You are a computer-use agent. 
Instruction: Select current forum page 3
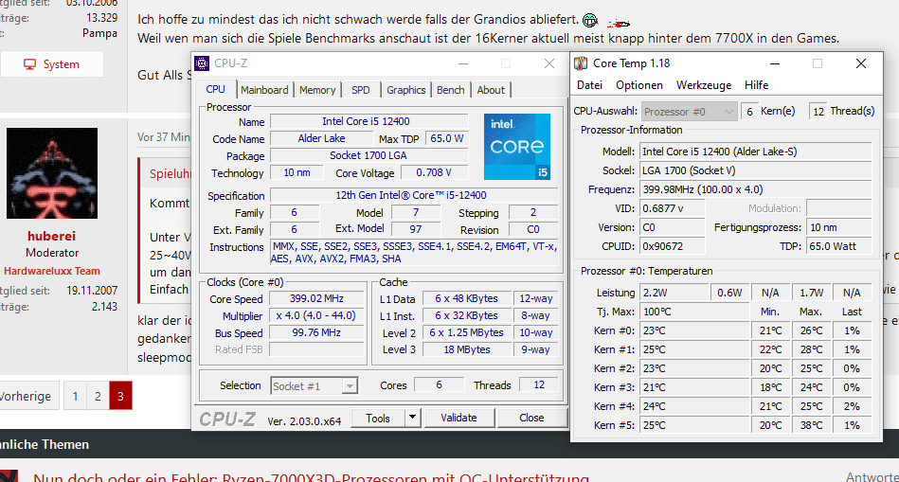(120, 396)
